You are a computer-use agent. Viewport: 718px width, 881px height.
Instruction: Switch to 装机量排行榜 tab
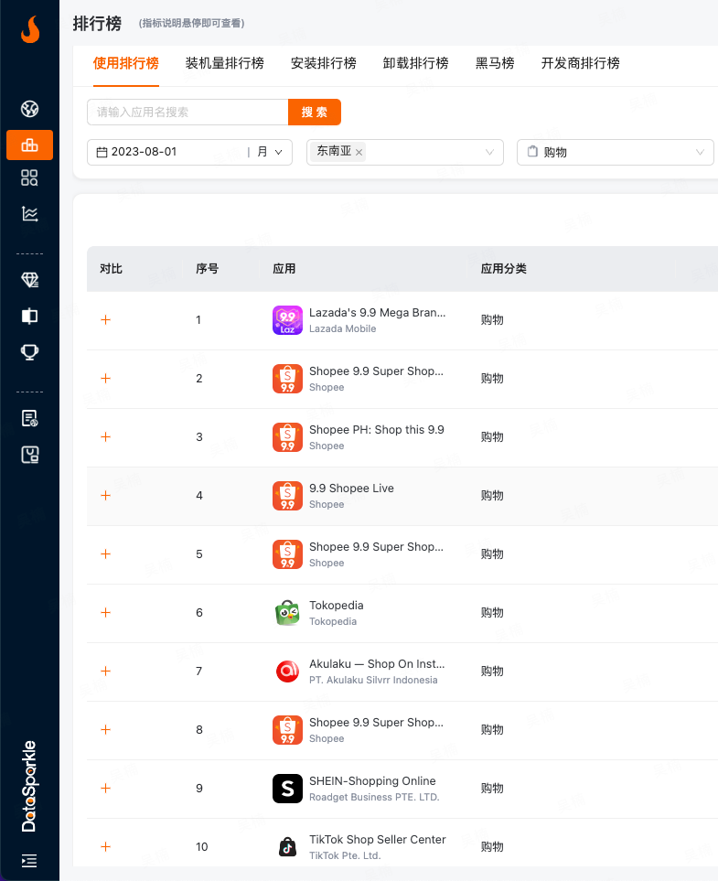tap(225, 63)
